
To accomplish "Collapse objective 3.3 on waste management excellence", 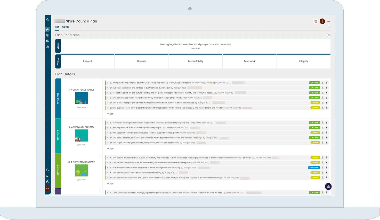I will (x=108, y=168).
